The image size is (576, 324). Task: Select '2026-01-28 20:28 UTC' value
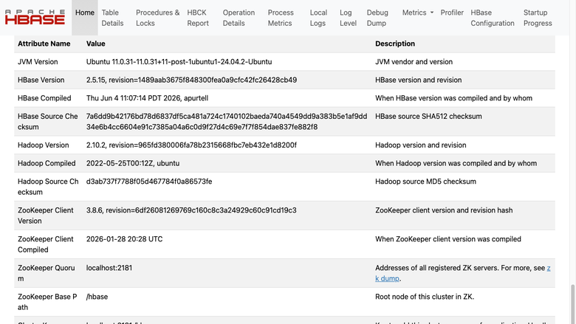coord(124,239)
